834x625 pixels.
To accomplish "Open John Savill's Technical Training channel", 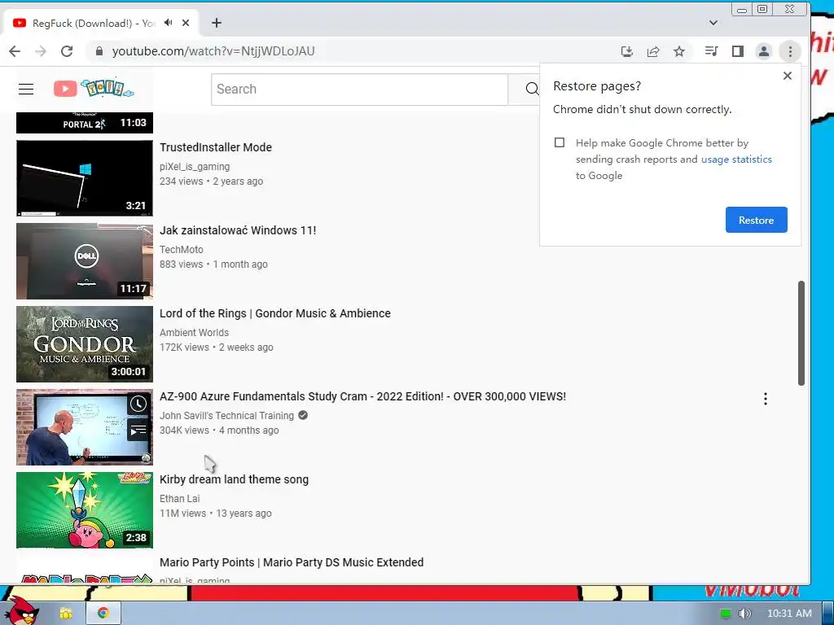I will tap(226, 416).
